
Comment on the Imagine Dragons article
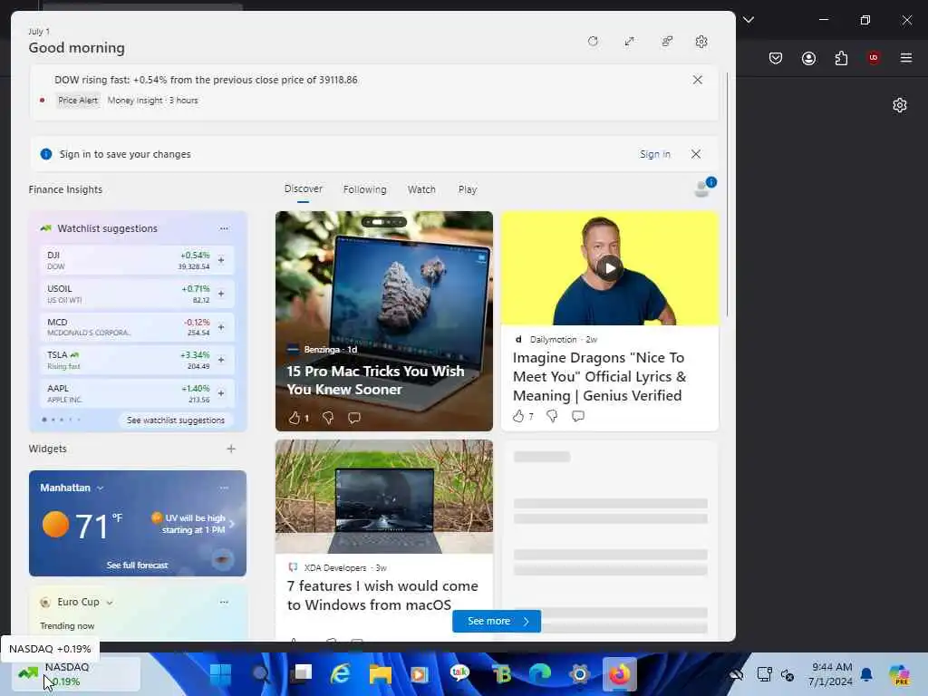click(578, 416)
